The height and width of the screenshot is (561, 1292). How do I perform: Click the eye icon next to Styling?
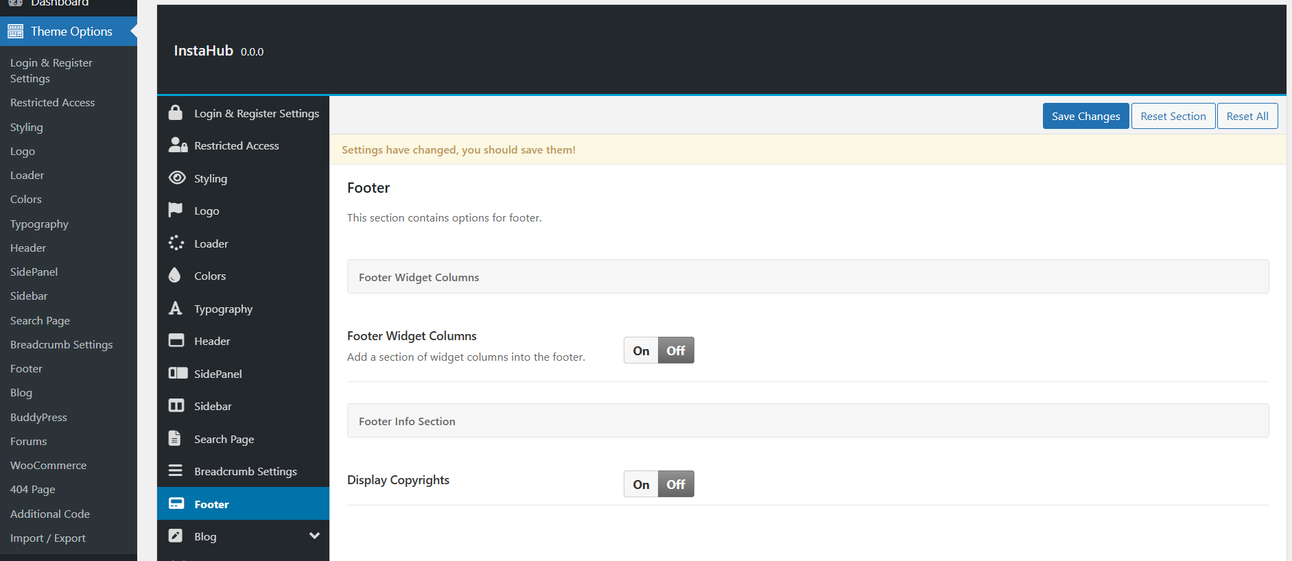coord(177,178)
